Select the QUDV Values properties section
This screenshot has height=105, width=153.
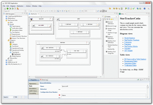33,91
